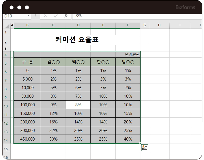Click the three-dot name box resize handle
The width and height of the screenshot is (204, 160).
pyautogui.click(x=36, y=16)
